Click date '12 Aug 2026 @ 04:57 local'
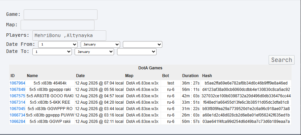 [99, 96]
